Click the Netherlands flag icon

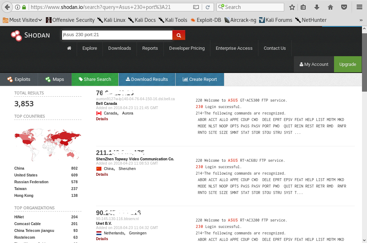[99, 233]
